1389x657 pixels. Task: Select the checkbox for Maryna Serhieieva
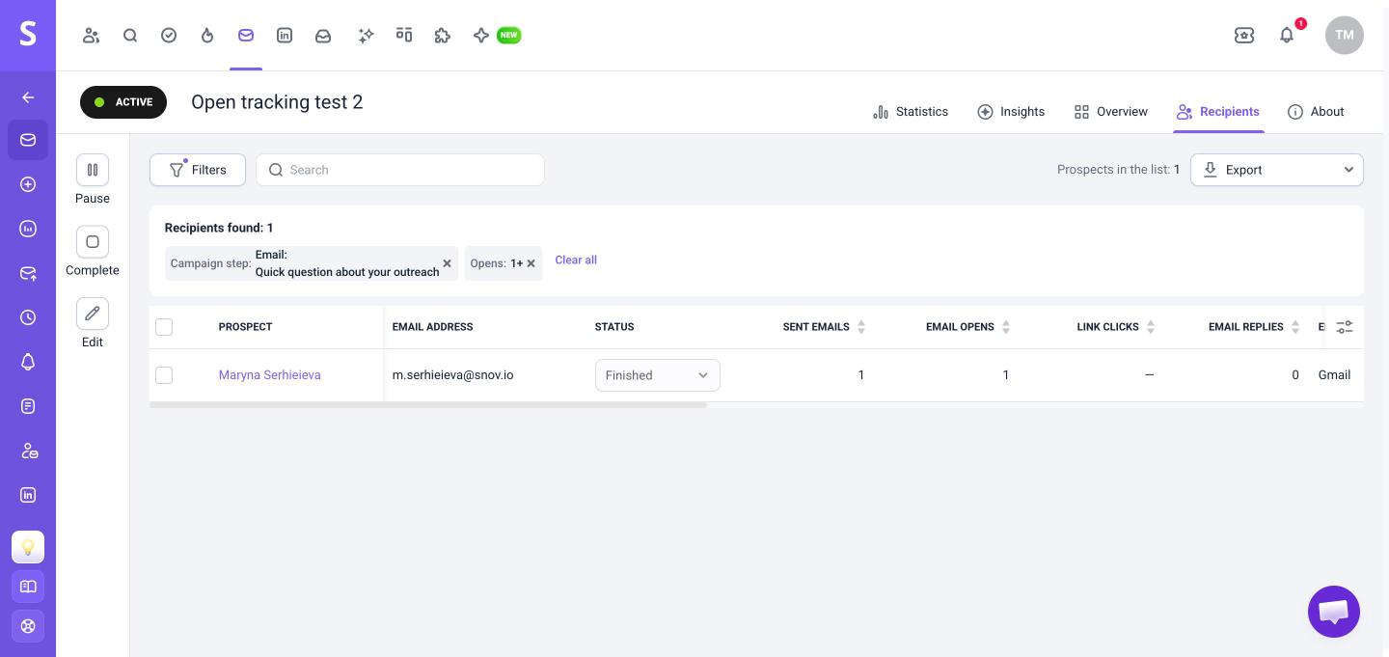tap(164, 375)
